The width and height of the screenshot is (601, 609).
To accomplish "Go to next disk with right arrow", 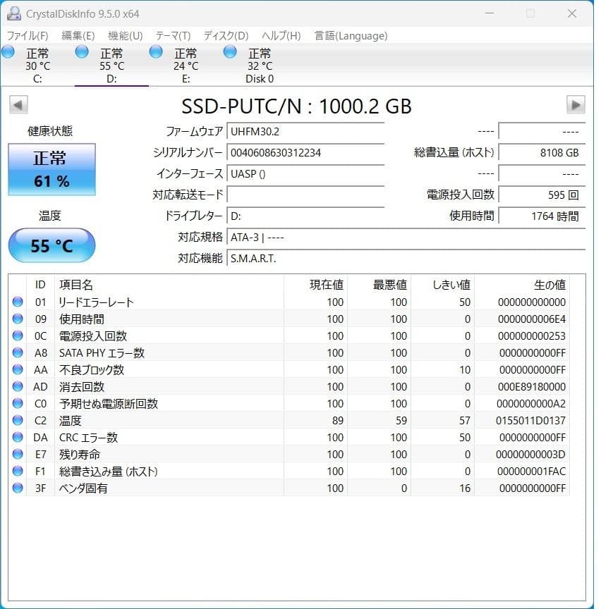I will [x=576, y=104].
